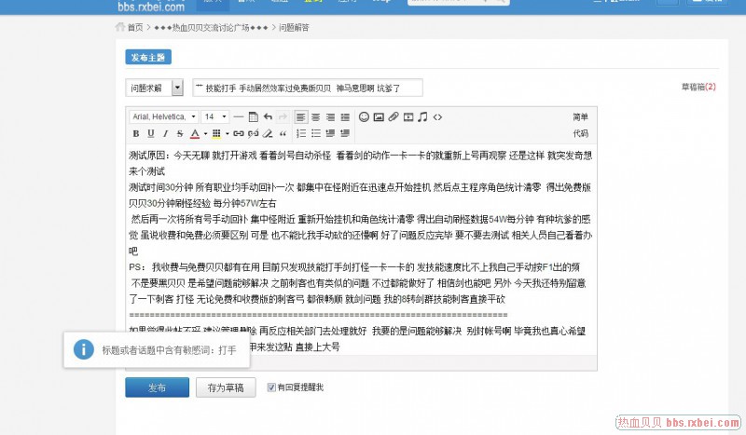
Task: Align text left in the editor
Action: click(300, 116)
